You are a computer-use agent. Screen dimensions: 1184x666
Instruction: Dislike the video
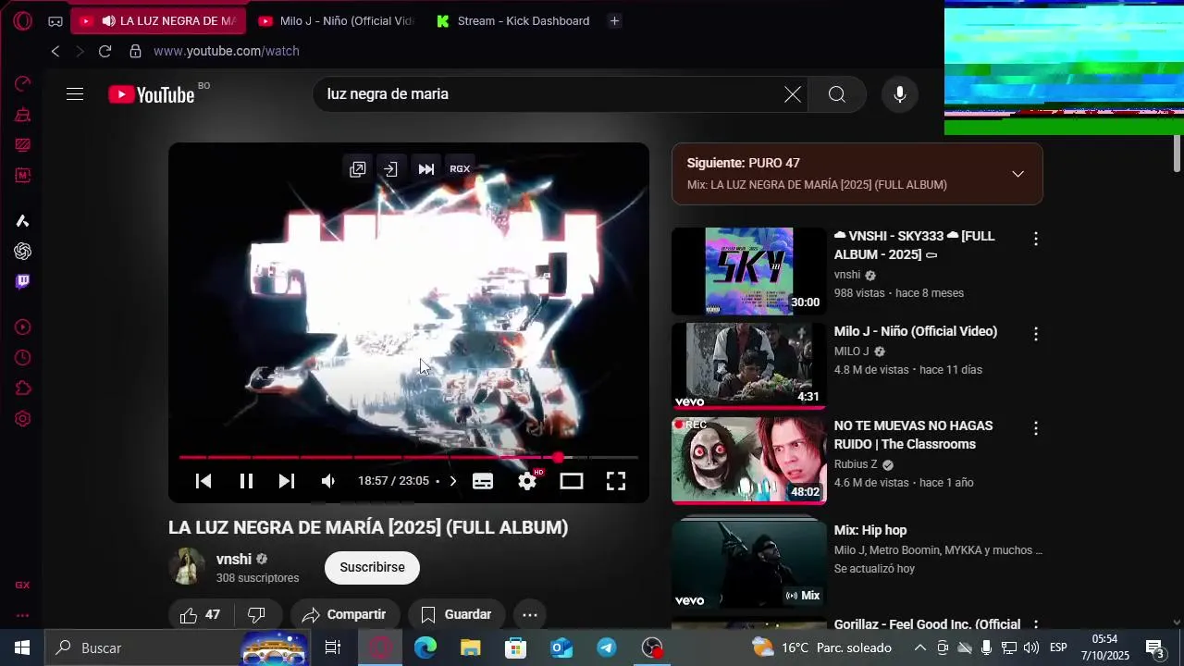[x=257, y=615]
